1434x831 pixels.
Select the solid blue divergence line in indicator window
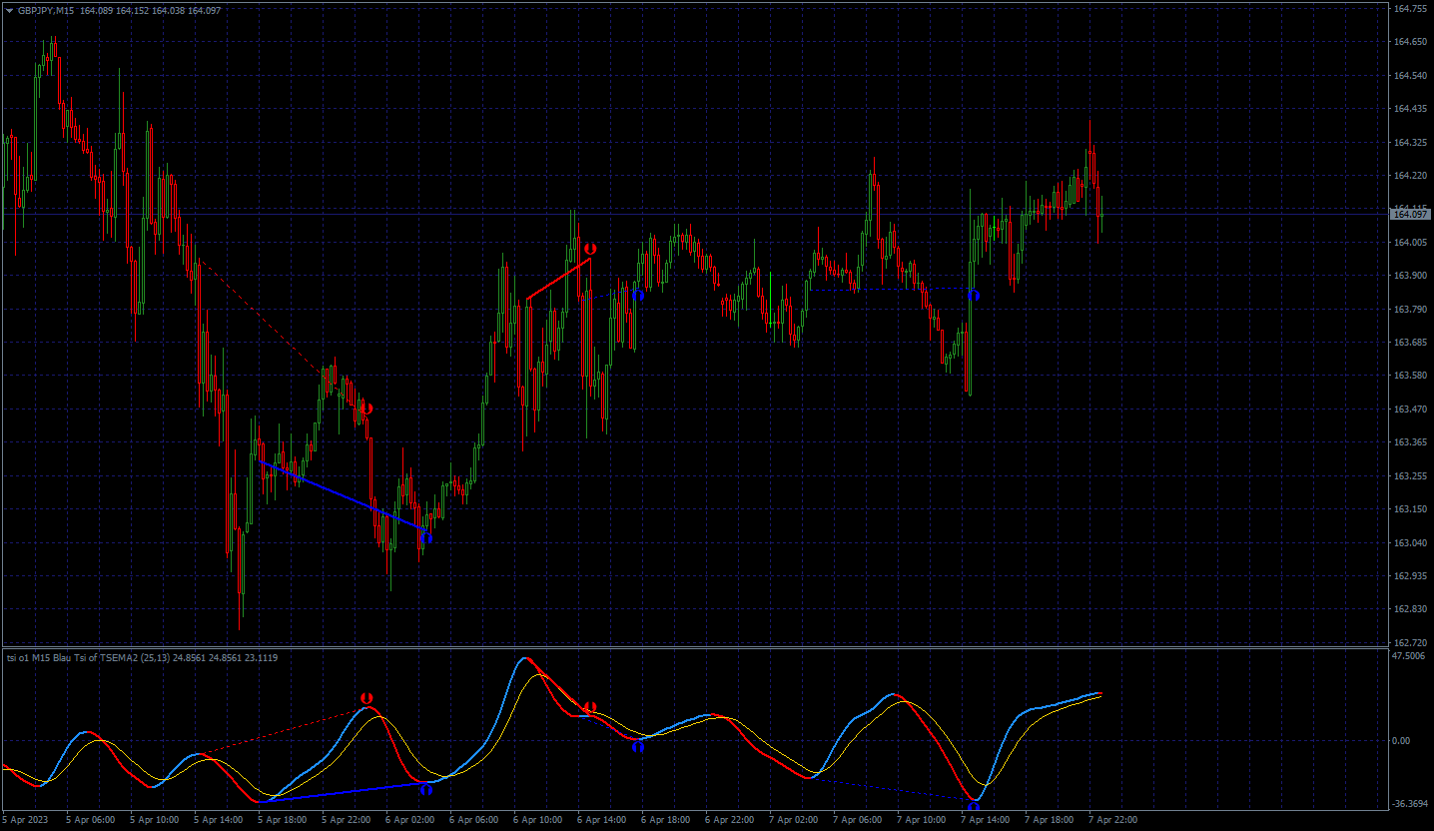click(x=344, y=792)
